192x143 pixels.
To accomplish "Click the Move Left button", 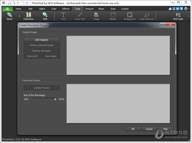I will tap(32, 56).
